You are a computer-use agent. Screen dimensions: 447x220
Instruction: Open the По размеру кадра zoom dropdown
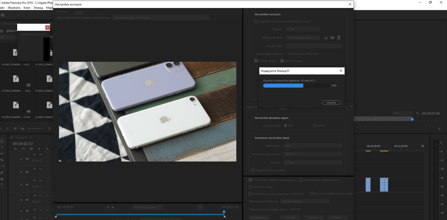148,207
